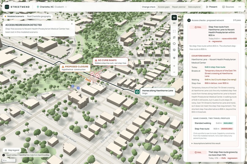The image size is (247, 164).
Task: Click the fit-to-extent frame icon
Action: click(x=174, y=31)
